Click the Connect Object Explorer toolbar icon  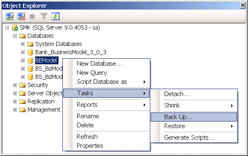pos(9,16)
